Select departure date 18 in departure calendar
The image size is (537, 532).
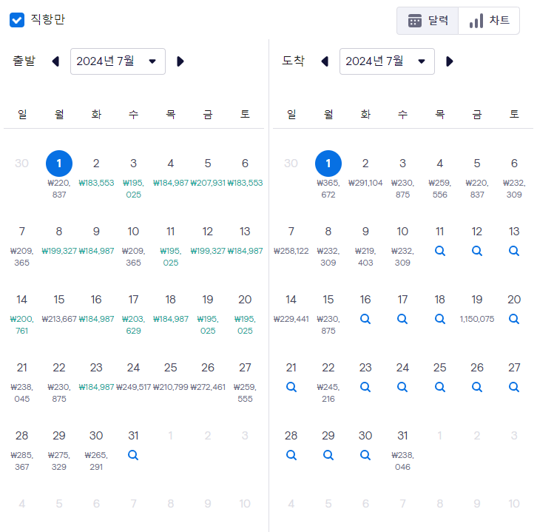coord(171,300)
